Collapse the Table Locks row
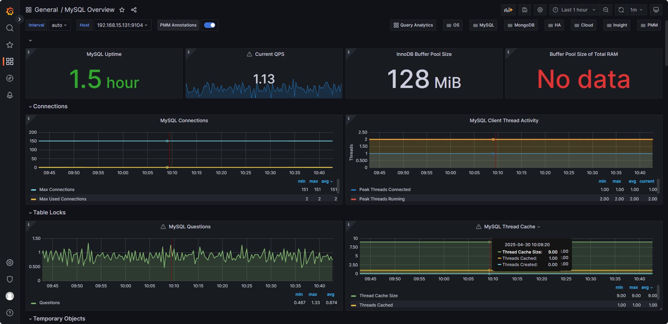This screenshot has height=324, width=668. click(47, 213)
